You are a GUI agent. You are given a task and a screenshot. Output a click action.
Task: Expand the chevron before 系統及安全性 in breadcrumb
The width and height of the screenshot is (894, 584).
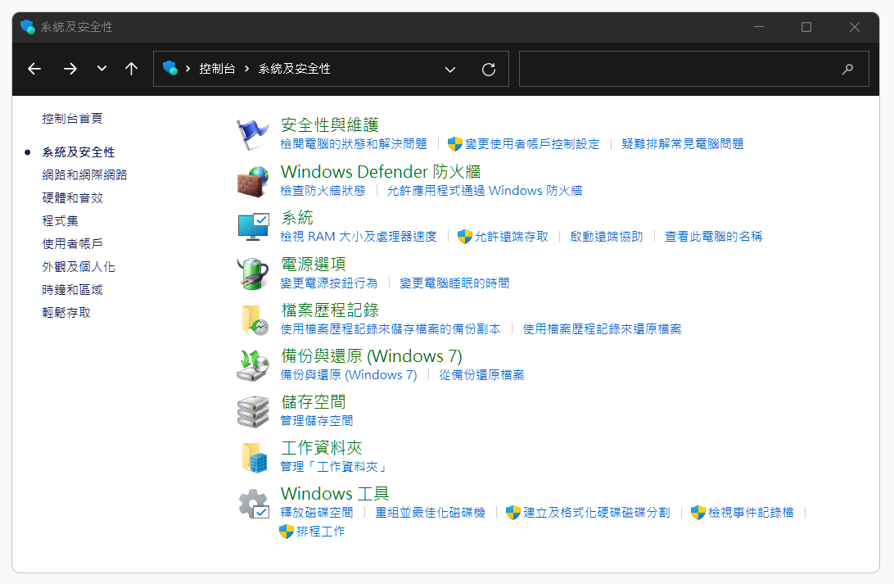[247, 69]
